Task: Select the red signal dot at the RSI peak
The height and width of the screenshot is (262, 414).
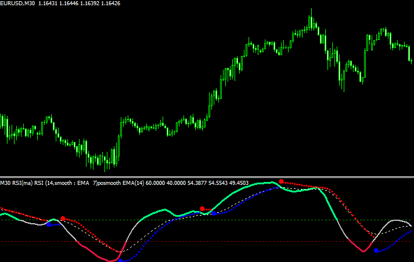Action: pos(282,181)
